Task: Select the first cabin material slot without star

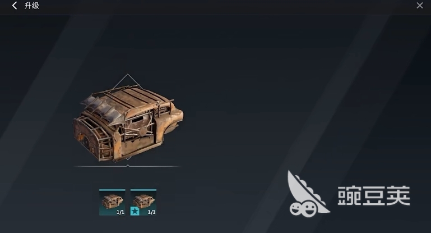Action: (112, 203)
